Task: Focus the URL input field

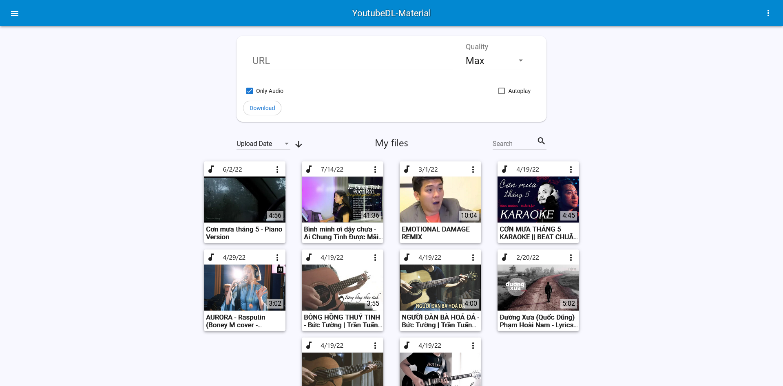Action: pyautogui.click(x=353, y=61)
